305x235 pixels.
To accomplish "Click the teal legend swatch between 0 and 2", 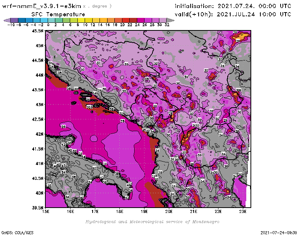I will (x=51, y=20).
